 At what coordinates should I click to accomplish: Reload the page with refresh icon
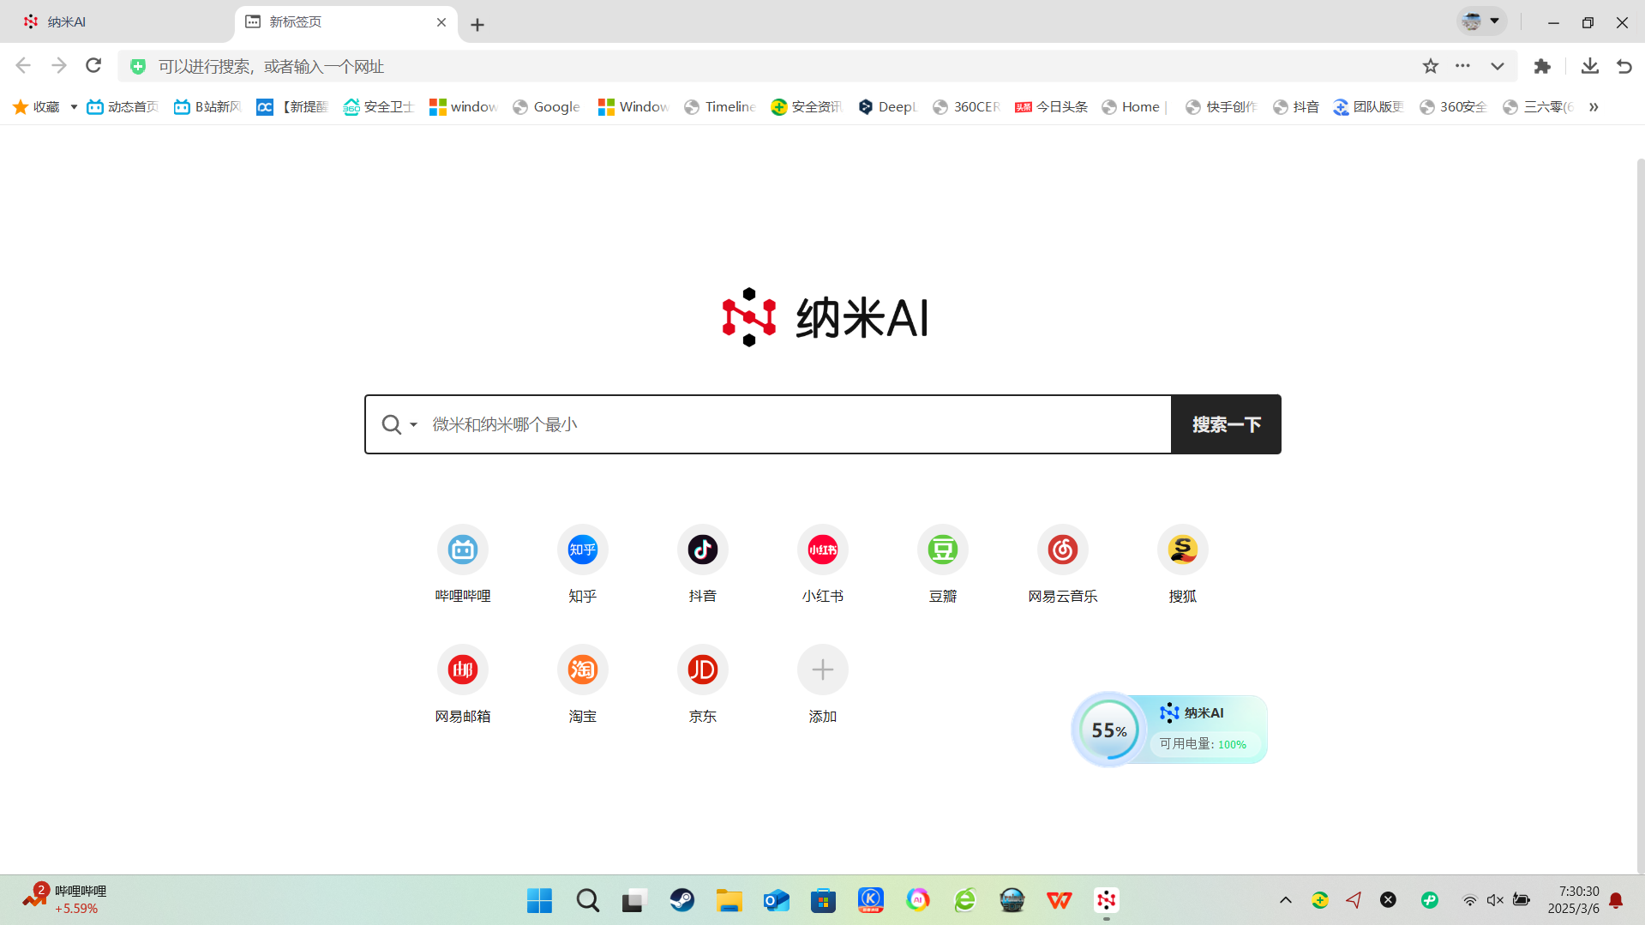click(x=93, y=66)
